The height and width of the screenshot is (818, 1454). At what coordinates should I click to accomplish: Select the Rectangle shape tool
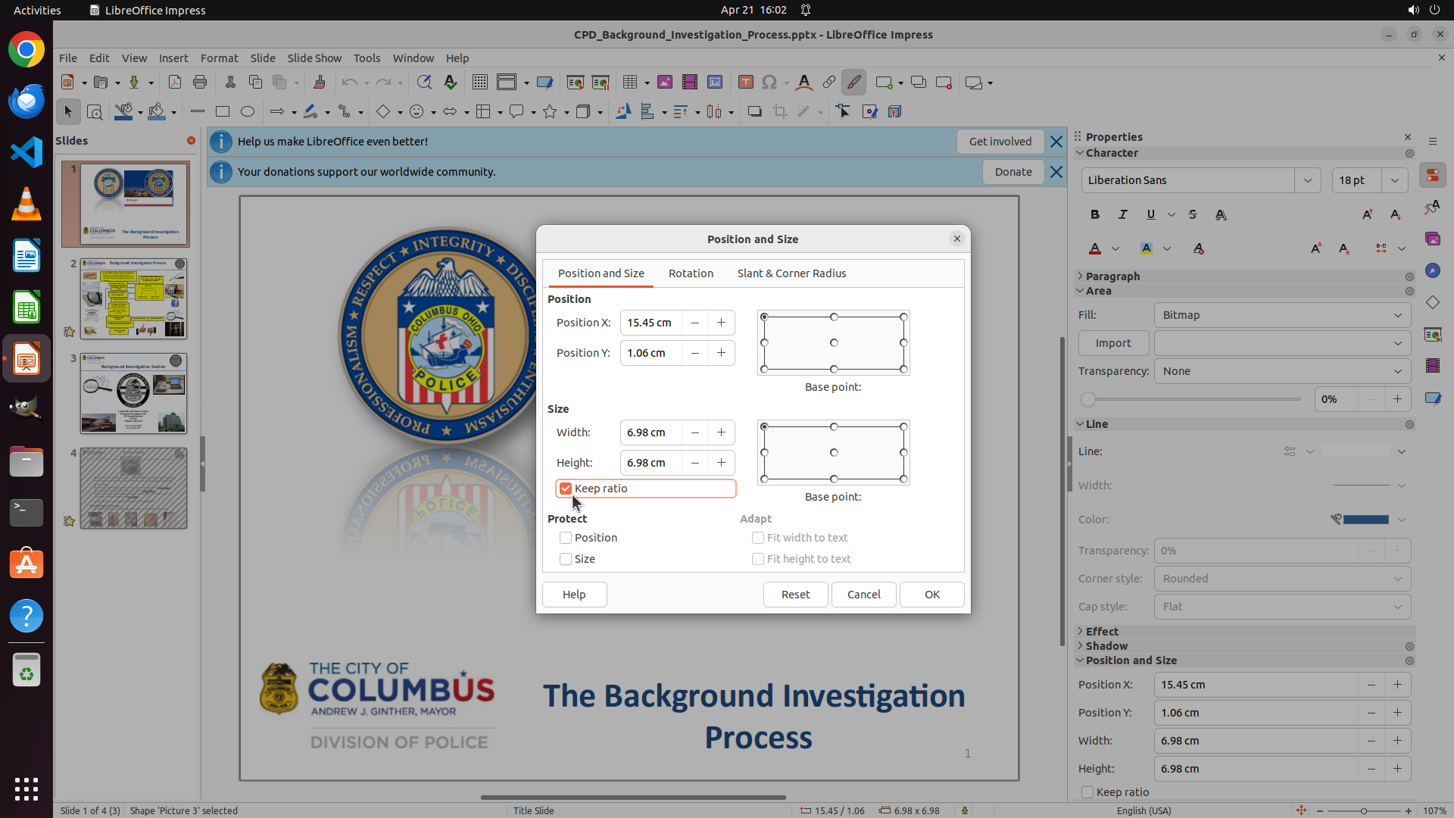pos(223,112)
